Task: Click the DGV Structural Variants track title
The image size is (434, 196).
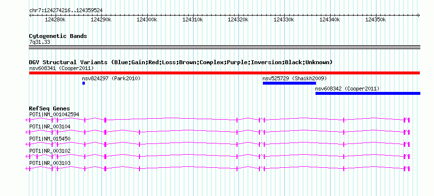Action: pyautogui.click(x=181, y=62)
